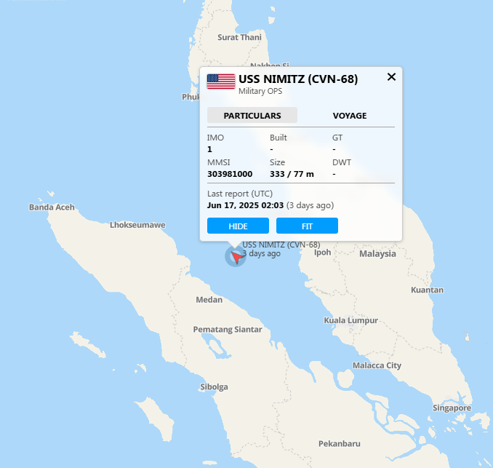Click the red ship marker arrow
This screenshot has height=468, width=493.
click(236, 256)
